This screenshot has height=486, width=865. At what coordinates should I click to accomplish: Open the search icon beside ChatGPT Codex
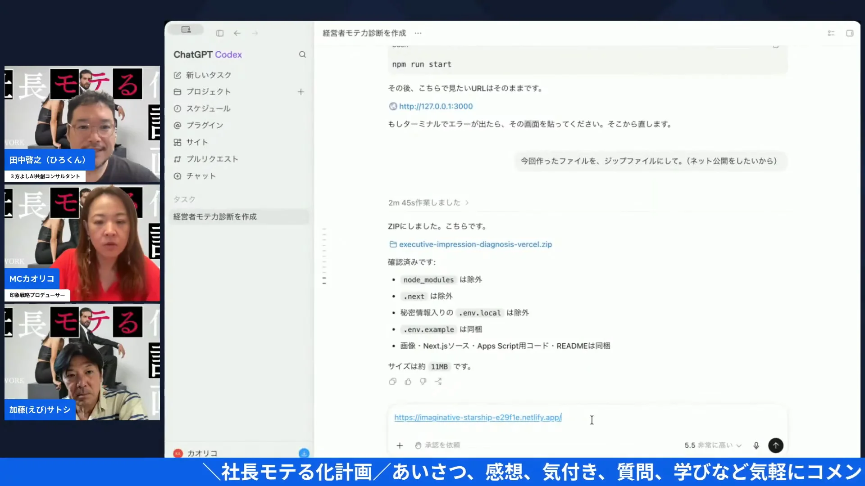tap(302, 54)
